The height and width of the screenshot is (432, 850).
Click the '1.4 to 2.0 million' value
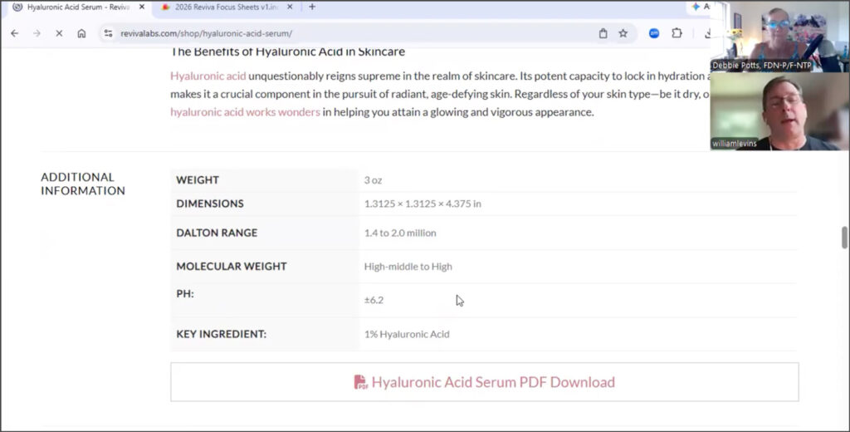400,233
